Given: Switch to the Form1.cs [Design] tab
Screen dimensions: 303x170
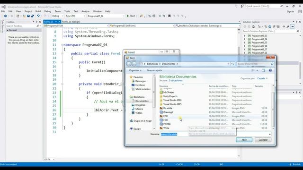Looking at the screenshot, I should (x=71, y=22).
